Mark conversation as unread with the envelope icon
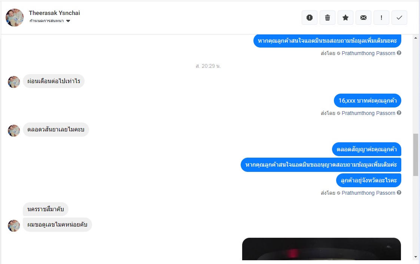 (363, 18)
